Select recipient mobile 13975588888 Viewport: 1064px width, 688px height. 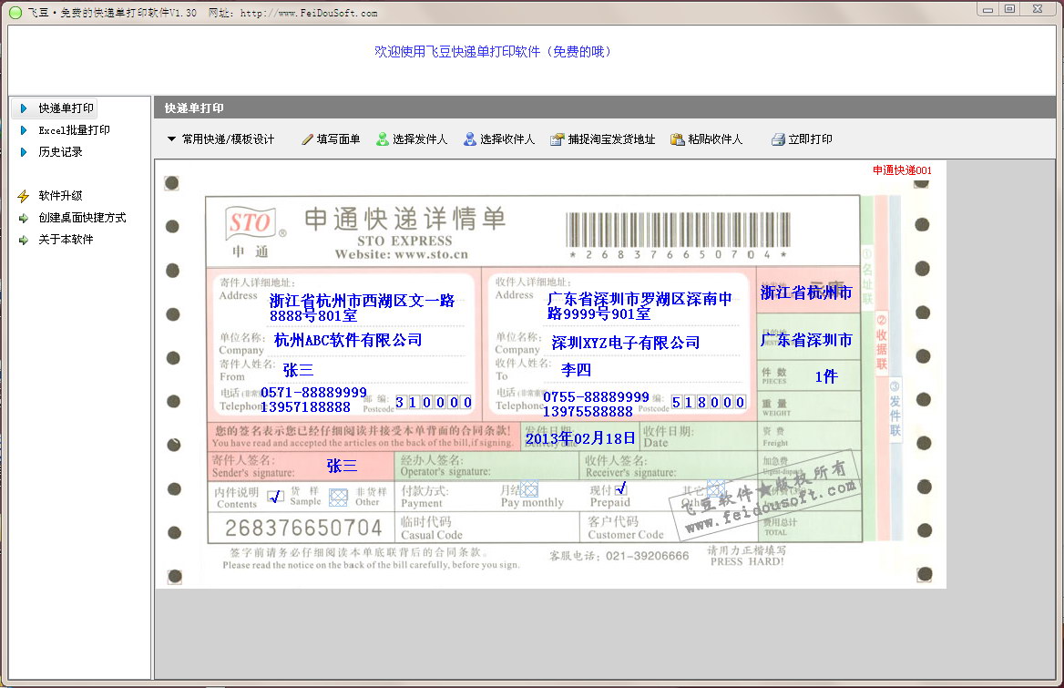pyautogui.click(x=588, y=412)
